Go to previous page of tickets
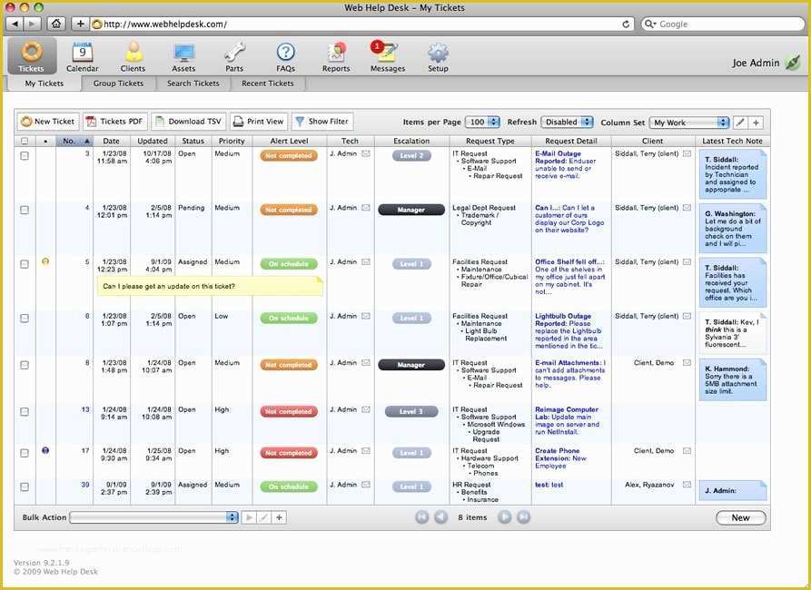This screenshot has width=811, height=590. (440, 517)
